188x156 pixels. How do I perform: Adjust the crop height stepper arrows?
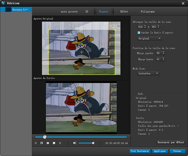tap(158, 27)
